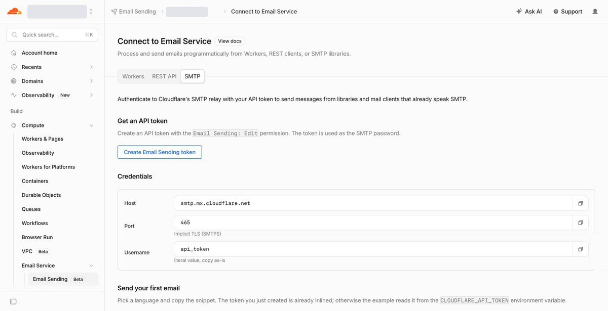608x311 pixels.
Task: Click the Quick search field
Action: pyautogui.click(x=52, y=34)
